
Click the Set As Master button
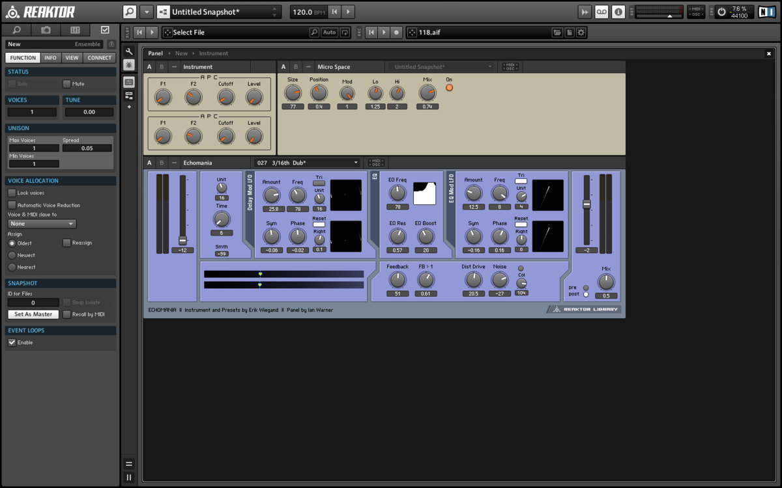point(33,314)
